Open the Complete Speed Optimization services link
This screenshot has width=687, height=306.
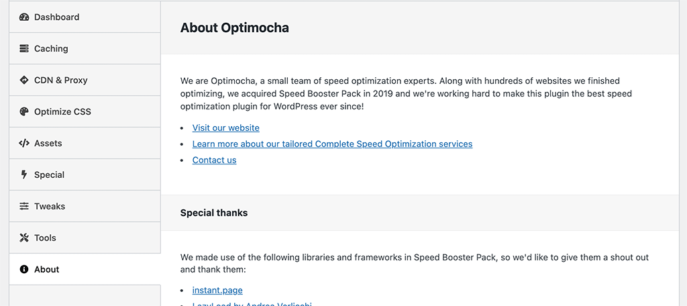point(332,144)
